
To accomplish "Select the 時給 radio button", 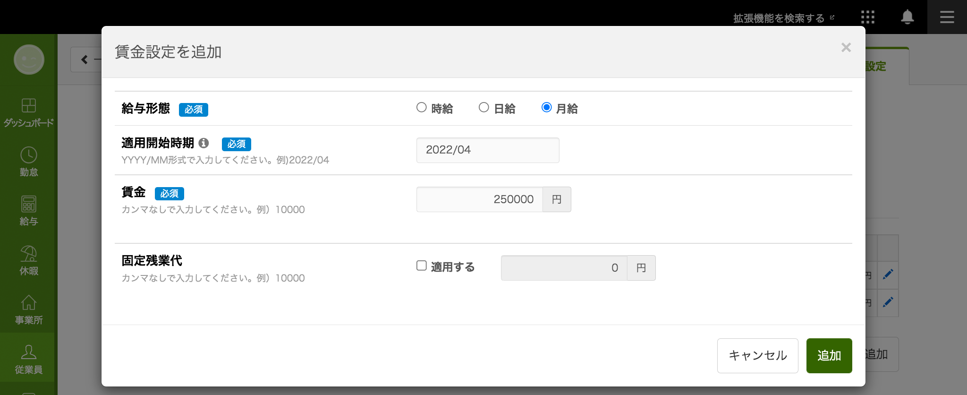I will coord(422,107).
